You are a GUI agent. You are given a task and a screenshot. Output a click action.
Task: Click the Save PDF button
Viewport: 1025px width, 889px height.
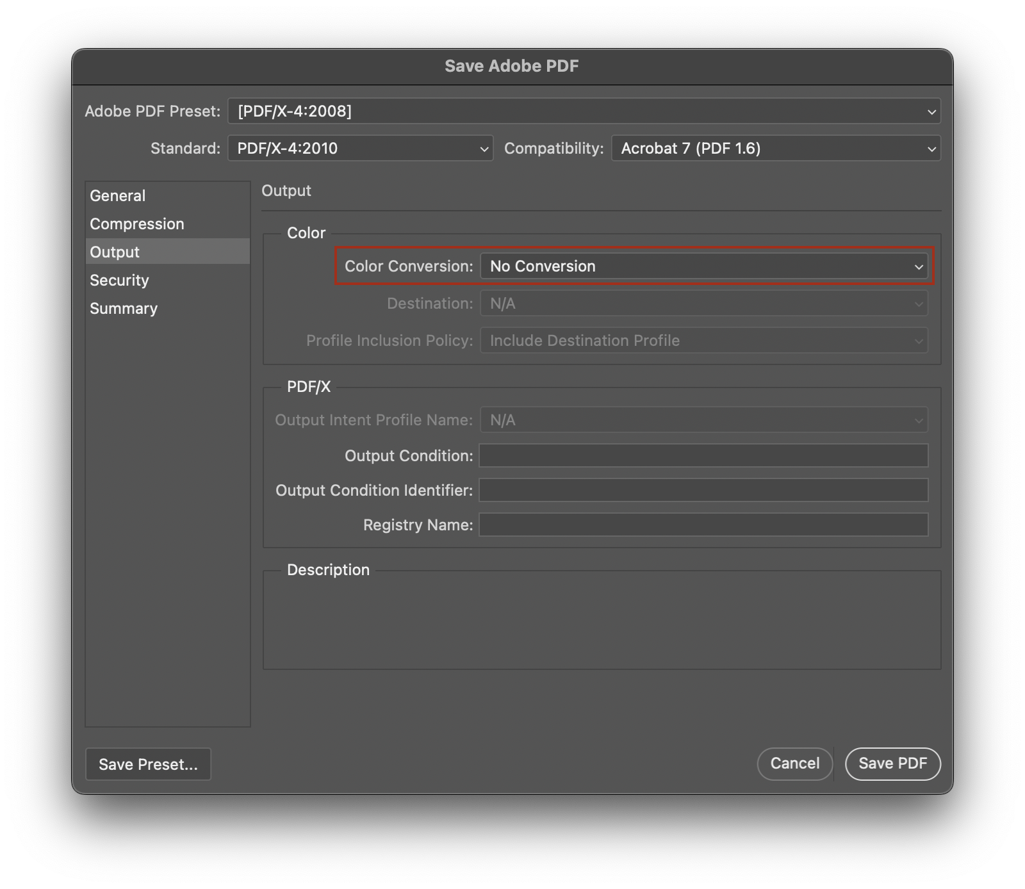pos(892,763)
